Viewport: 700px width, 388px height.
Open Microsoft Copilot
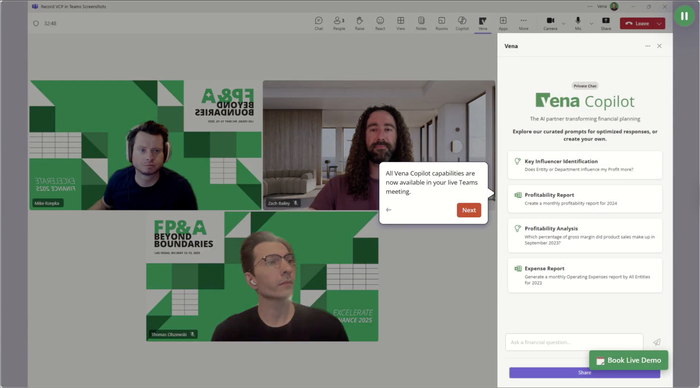(x=462, y=23)
